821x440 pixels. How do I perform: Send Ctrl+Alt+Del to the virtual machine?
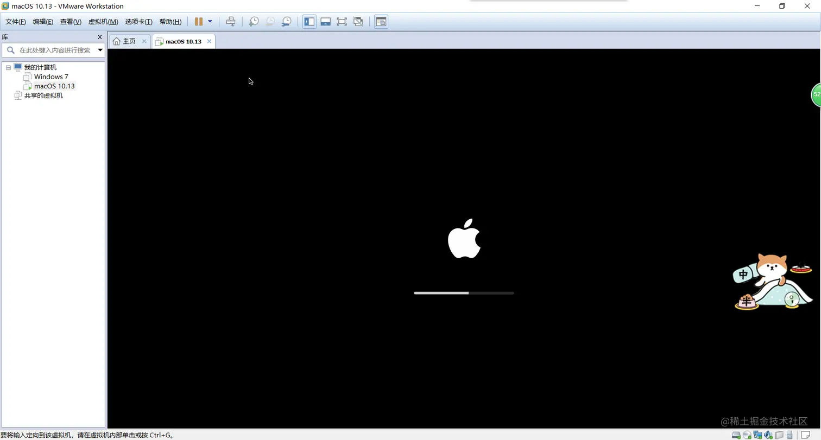(x=231, y=22)
